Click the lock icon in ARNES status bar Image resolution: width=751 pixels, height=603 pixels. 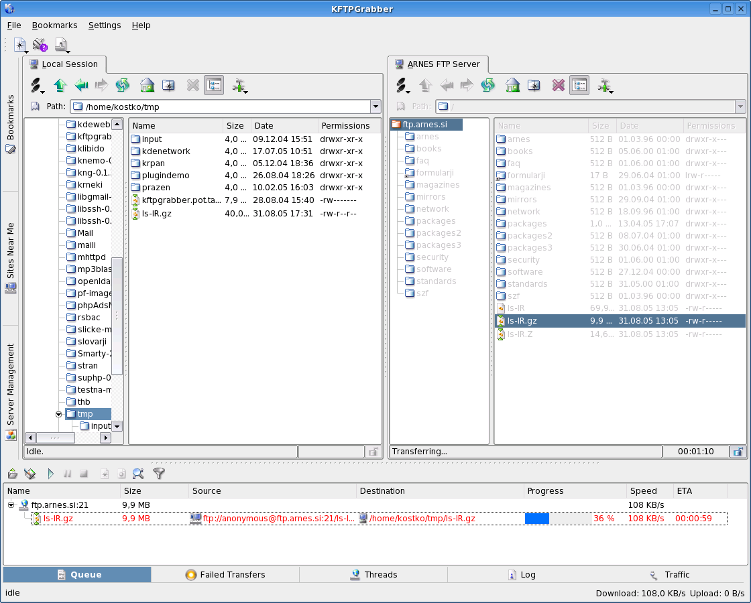[x=738, y=452]
